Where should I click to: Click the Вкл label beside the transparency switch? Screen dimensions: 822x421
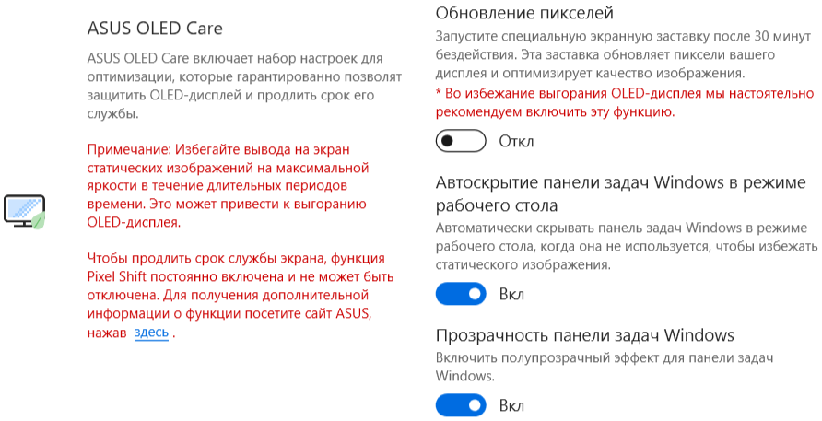point(511,405)
